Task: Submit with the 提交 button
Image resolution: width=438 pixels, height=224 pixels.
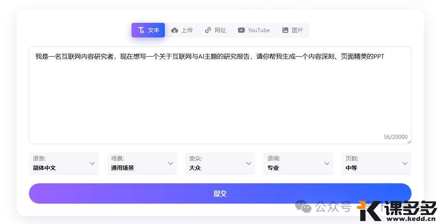Action: [220, 193]
